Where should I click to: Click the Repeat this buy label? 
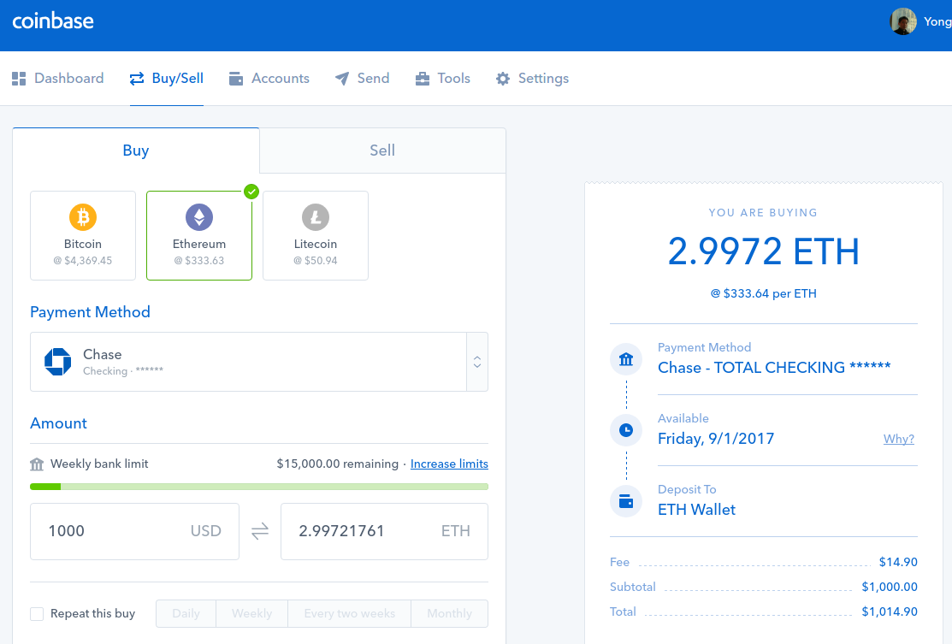click(x=93, y=614)
